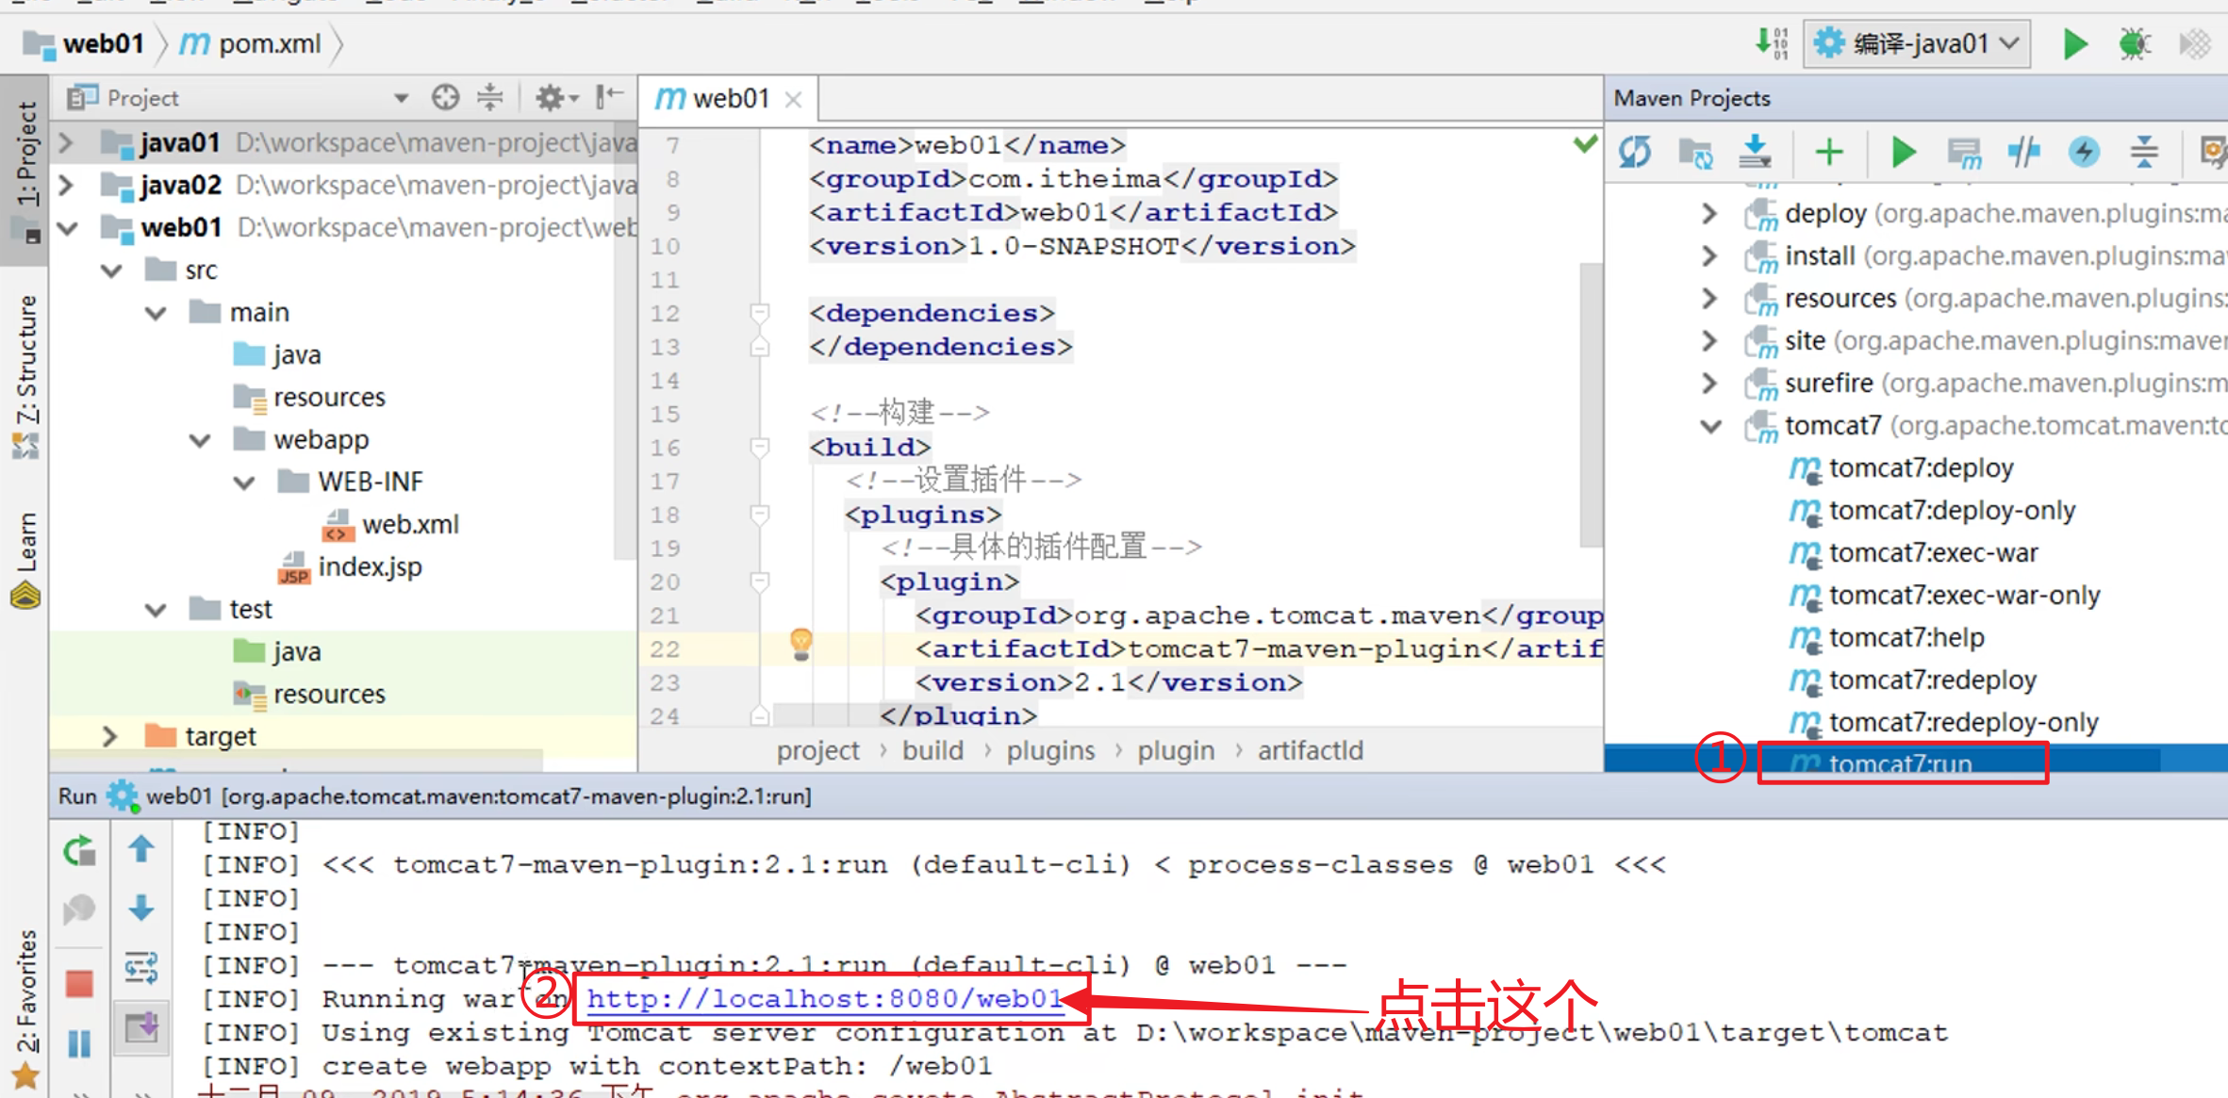2228x1098 pixels.
Task: Click the Debug bug icon in toolbar
Action: (x=2134, y=43)
